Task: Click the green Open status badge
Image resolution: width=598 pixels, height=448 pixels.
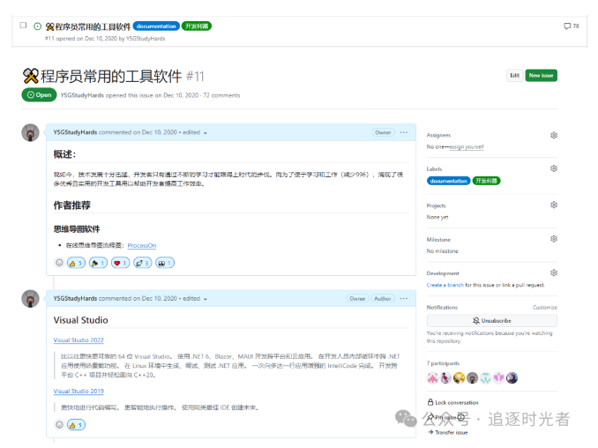Action: click(x=40, y=95)
